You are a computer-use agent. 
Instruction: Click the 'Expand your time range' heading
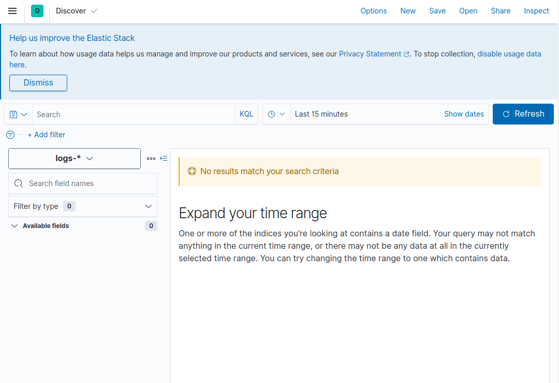253,214
